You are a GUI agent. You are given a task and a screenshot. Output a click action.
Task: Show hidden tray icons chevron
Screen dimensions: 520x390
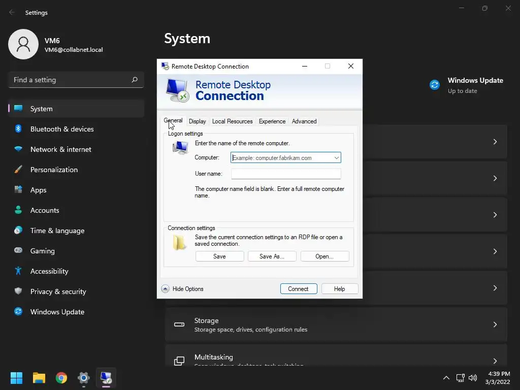tap(446, 378)
